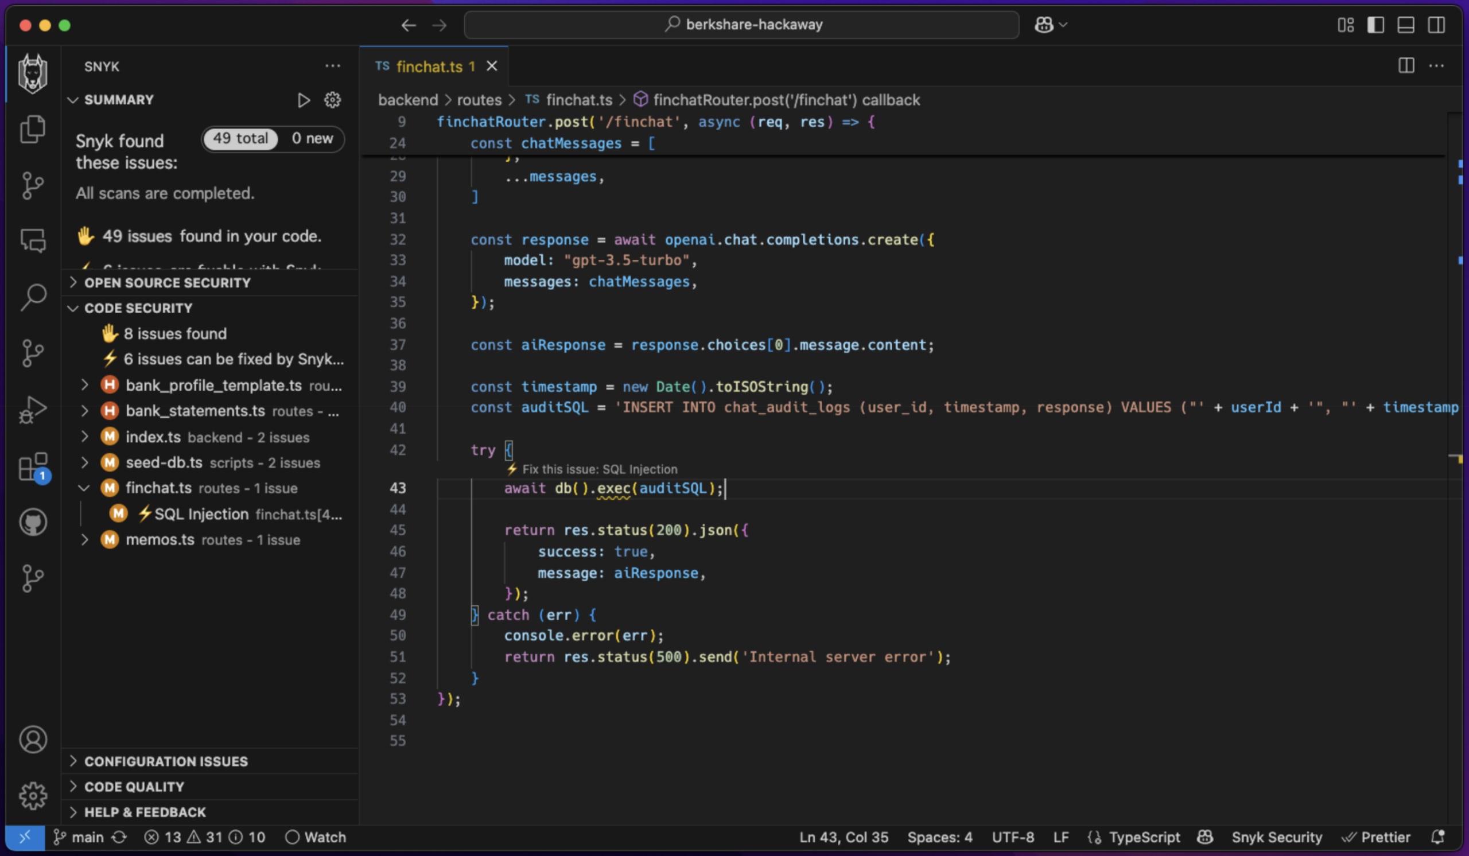
Task: Click the errors and warnings counter
Action: (x=205, y=837)
